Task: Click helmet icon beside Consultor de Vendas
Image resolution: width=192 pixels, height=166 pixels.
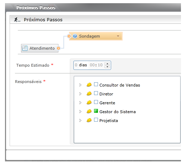Action: tap(89, 85)
